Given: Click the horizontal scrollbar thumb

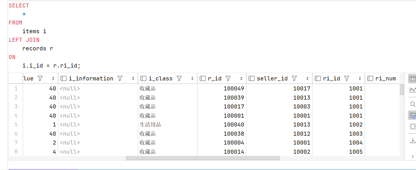Looking at the screenshot, I should pos(203,158).
